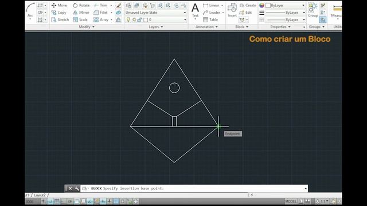Open Trim tool options arrow

111,5
